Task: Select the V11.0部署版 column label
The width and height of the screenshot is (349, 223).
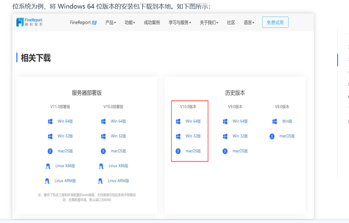Action: click(x=60, y=107)
